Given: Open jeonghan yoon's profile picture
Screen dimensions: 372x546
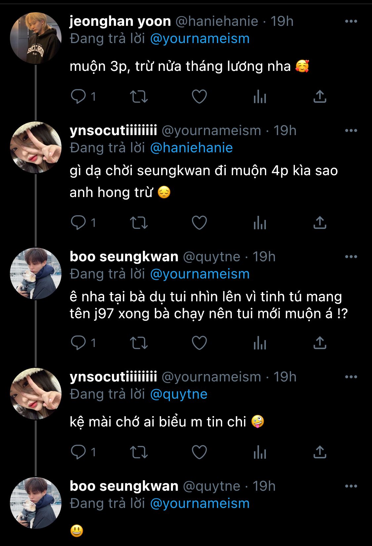Looking at the screenshot, I should point(36,38).
